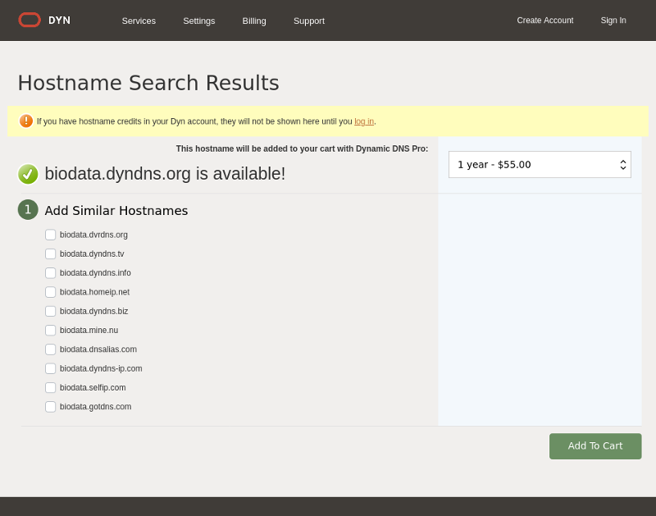Go to Create Account
656x516 pixels.
pos(545,20)
